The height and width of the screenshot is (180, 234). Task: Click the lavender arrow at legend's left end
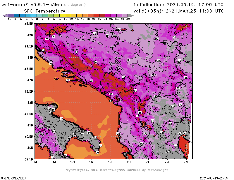coord(5,15)
